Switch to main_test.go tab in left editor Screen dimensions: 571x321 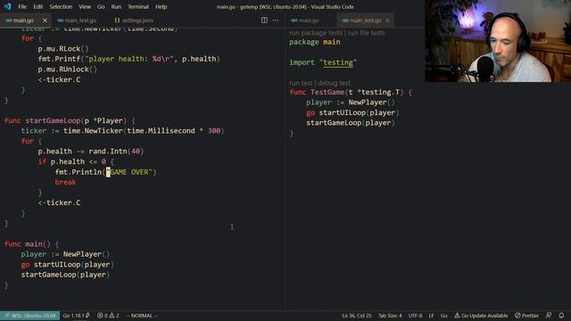pos(77,21)
